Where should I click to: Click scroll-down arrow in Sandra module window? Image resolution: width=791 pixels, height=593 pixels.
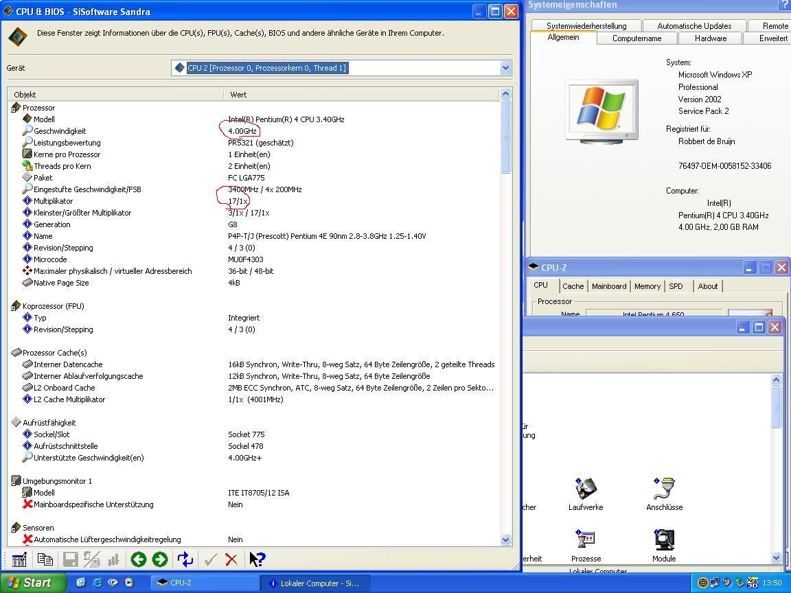point(777,557)
